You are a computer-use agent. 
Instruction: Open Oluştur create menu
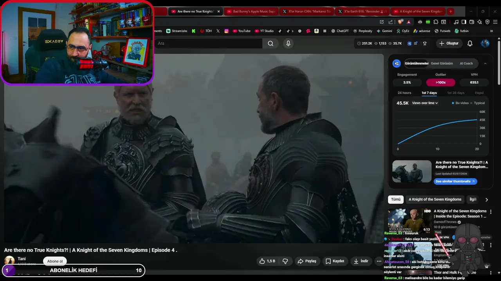pos(449,43)
